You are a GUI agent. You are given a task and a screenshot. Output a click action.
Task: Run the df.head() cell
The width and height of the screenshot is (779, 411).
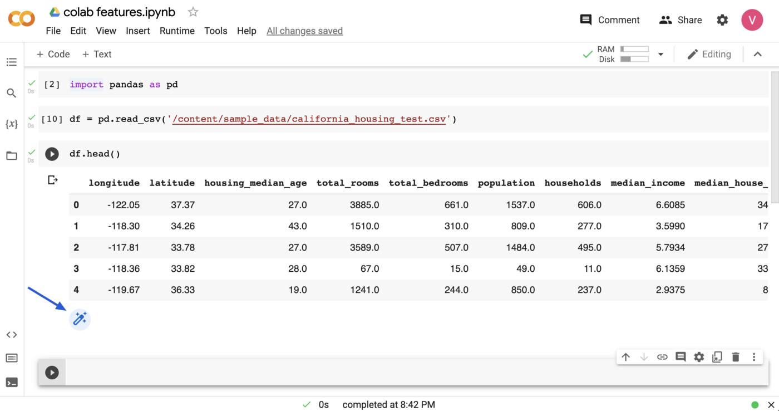52,154
